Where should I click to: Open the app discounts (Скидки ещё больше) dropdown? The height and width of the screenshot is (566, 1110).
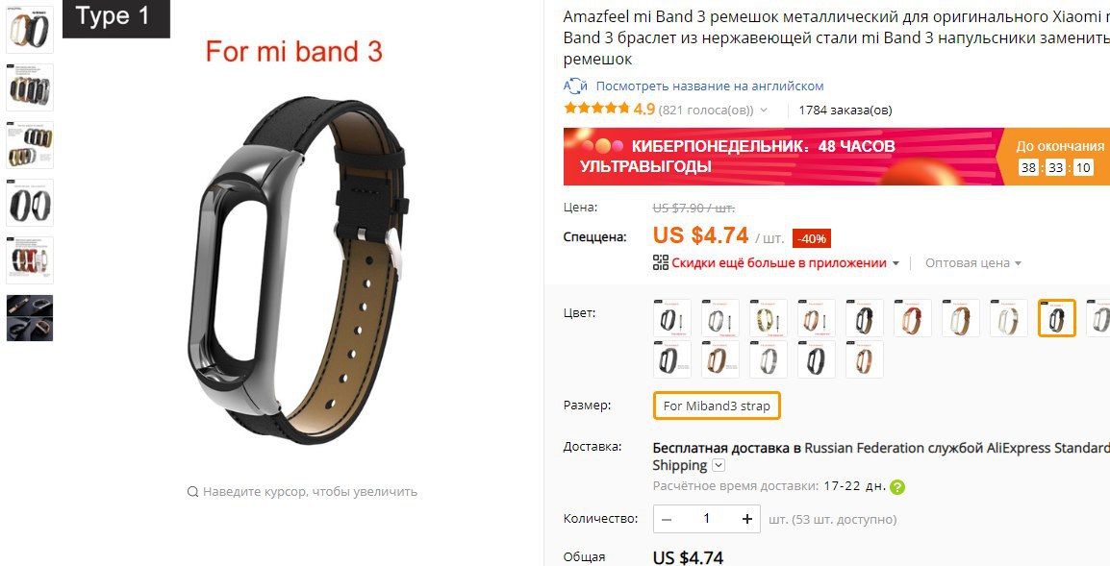tap(785, 263)
